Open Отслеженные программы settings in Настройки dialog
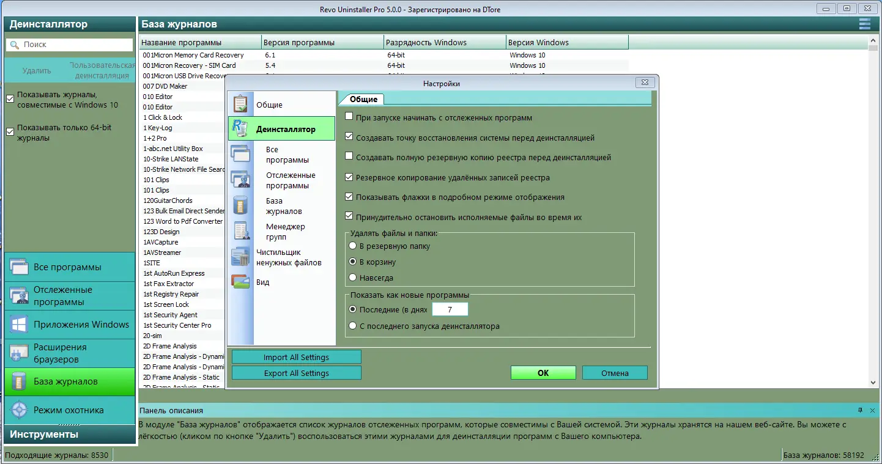The height and width of the screenshot is (464, 882). (282, 180)
